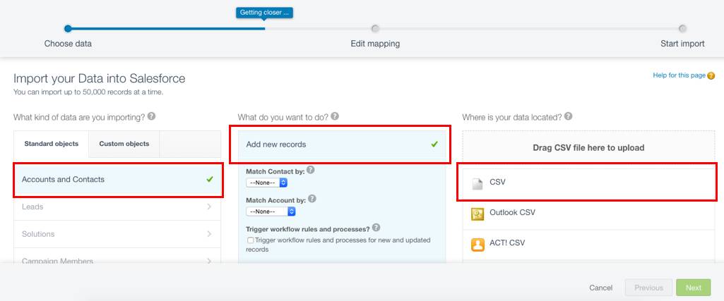The image size is (724, 301).
Task: Click the Edit mapping progress step dot
Action: tap(375, 29)
